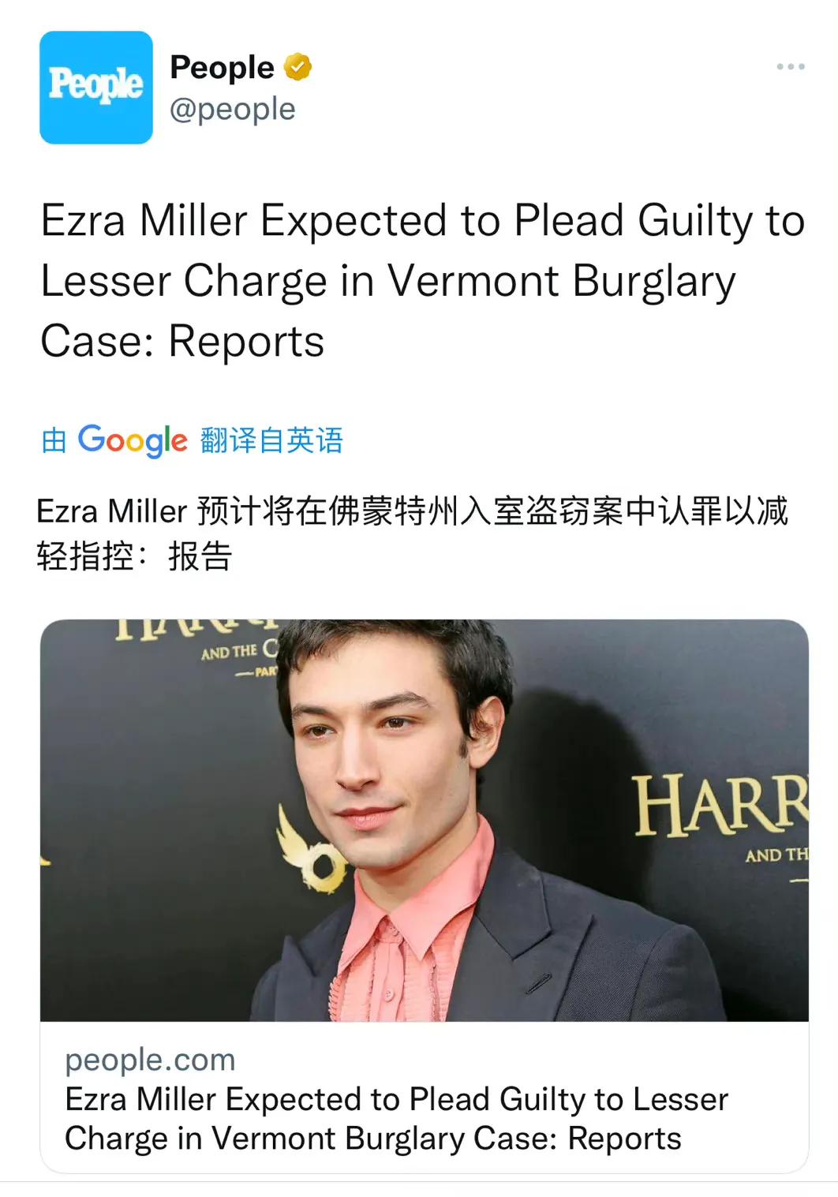
Task: Select the English tweet headline text
Action: coord(422,280)
